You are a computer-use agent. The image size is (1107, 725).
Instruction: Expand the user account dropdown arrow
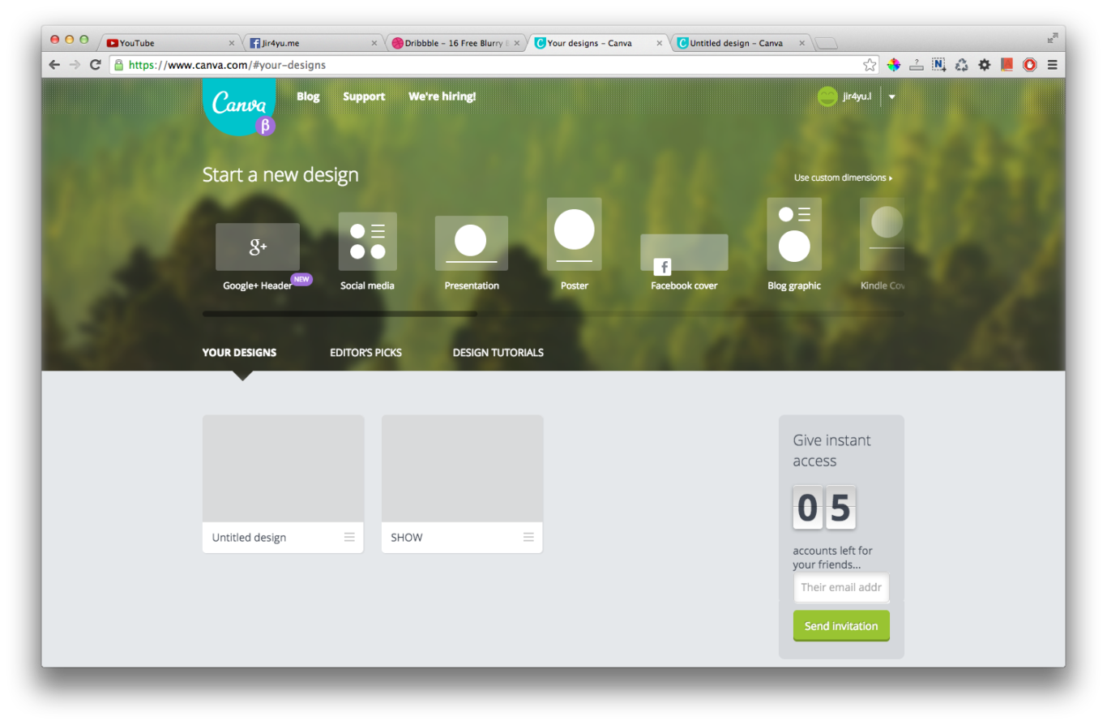[891, 97]
